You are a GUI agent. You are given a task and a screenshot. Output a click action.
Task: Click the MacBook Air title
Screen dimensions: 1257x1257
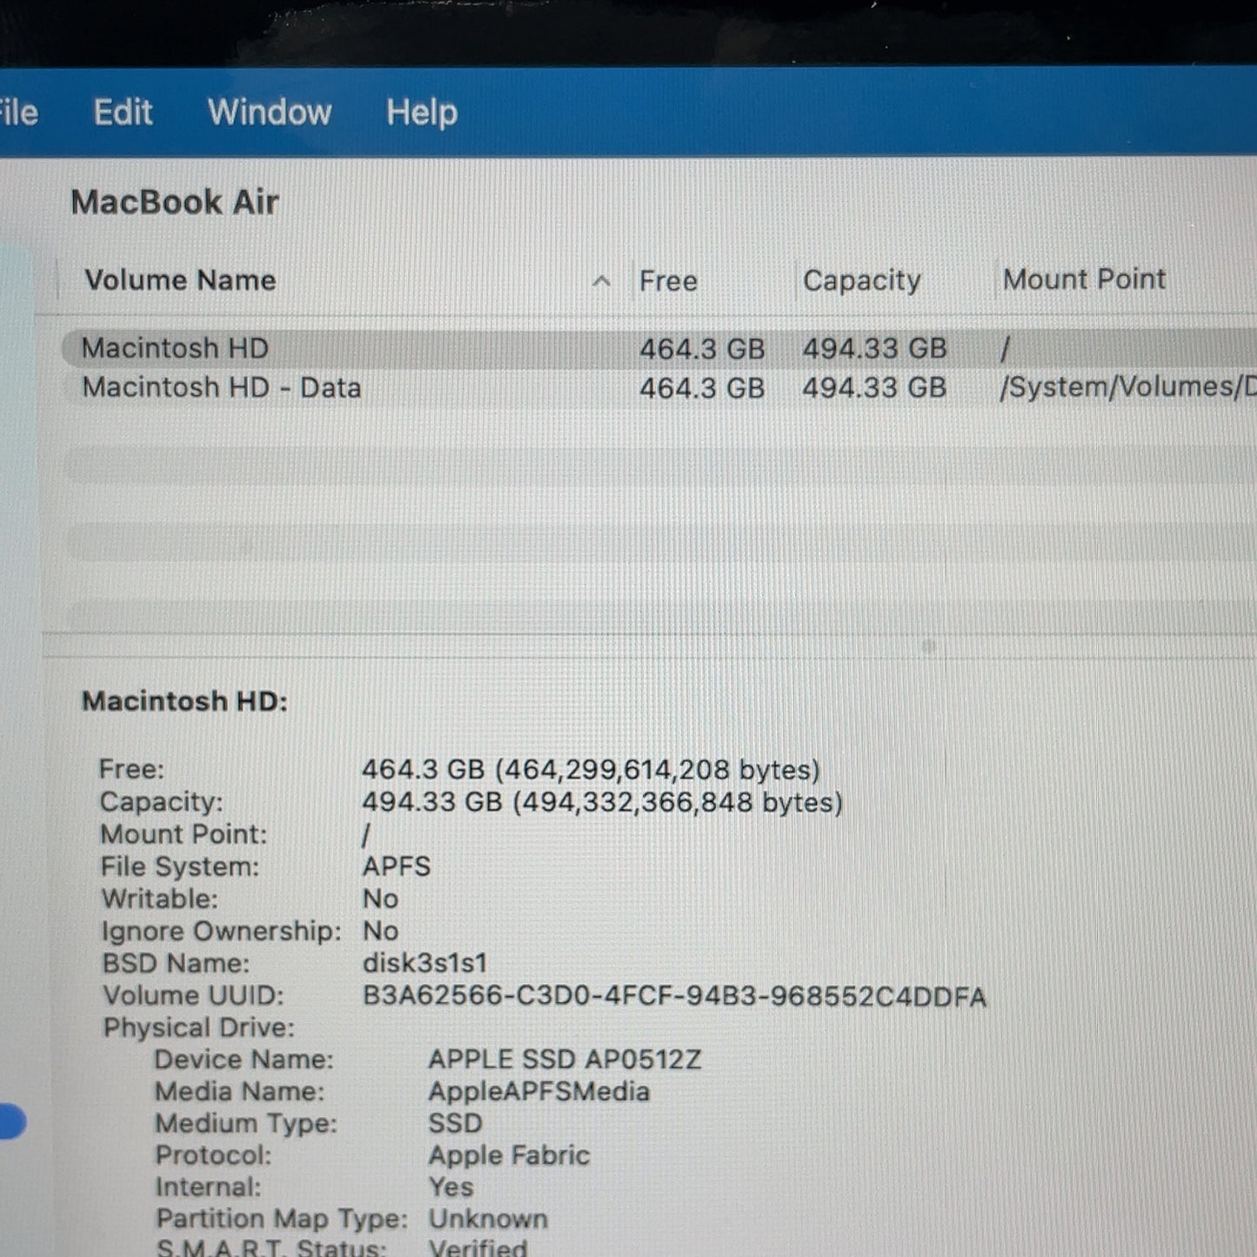175,202
